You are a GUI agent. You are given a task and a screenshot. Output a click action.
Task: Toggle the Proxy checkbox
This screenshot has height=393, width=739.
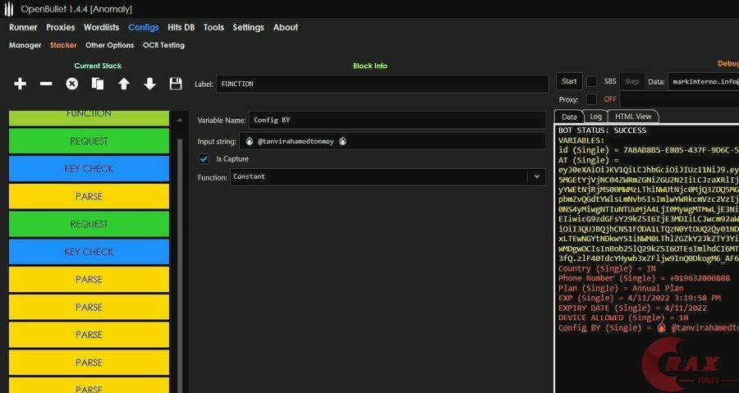(591, 99)
